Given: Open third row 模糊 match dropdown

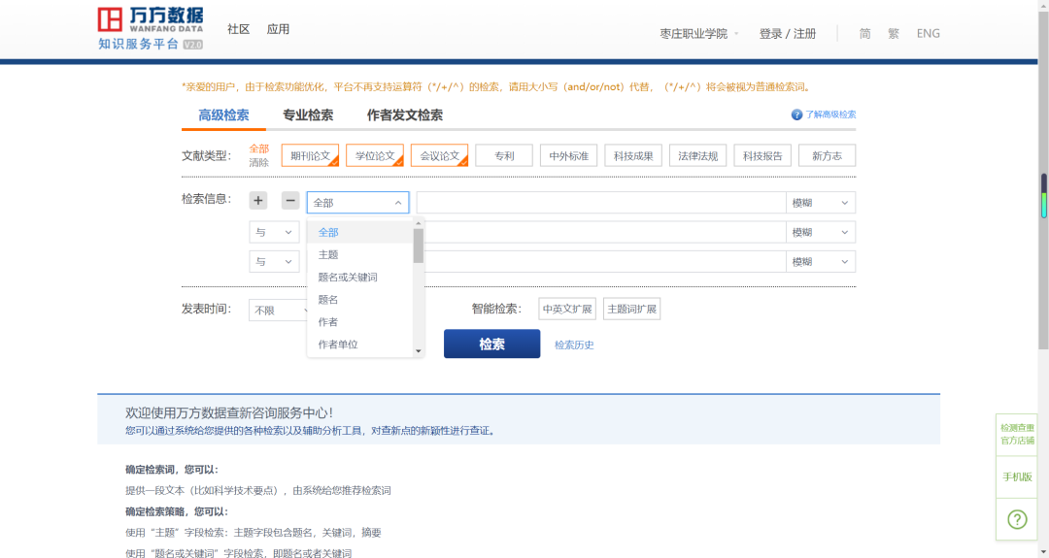Looking at the screenshot, I should [820, 261].
